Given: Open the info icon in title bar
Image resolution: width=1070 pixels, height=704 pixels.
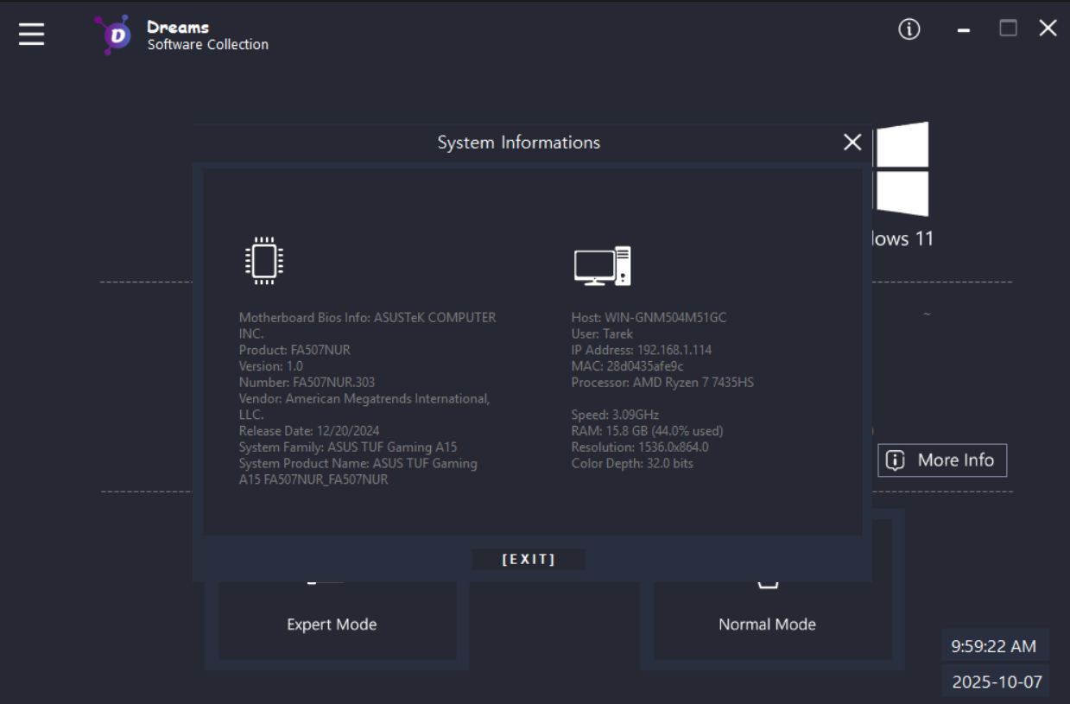Looking at the screenshot, I should pos(909,29).
